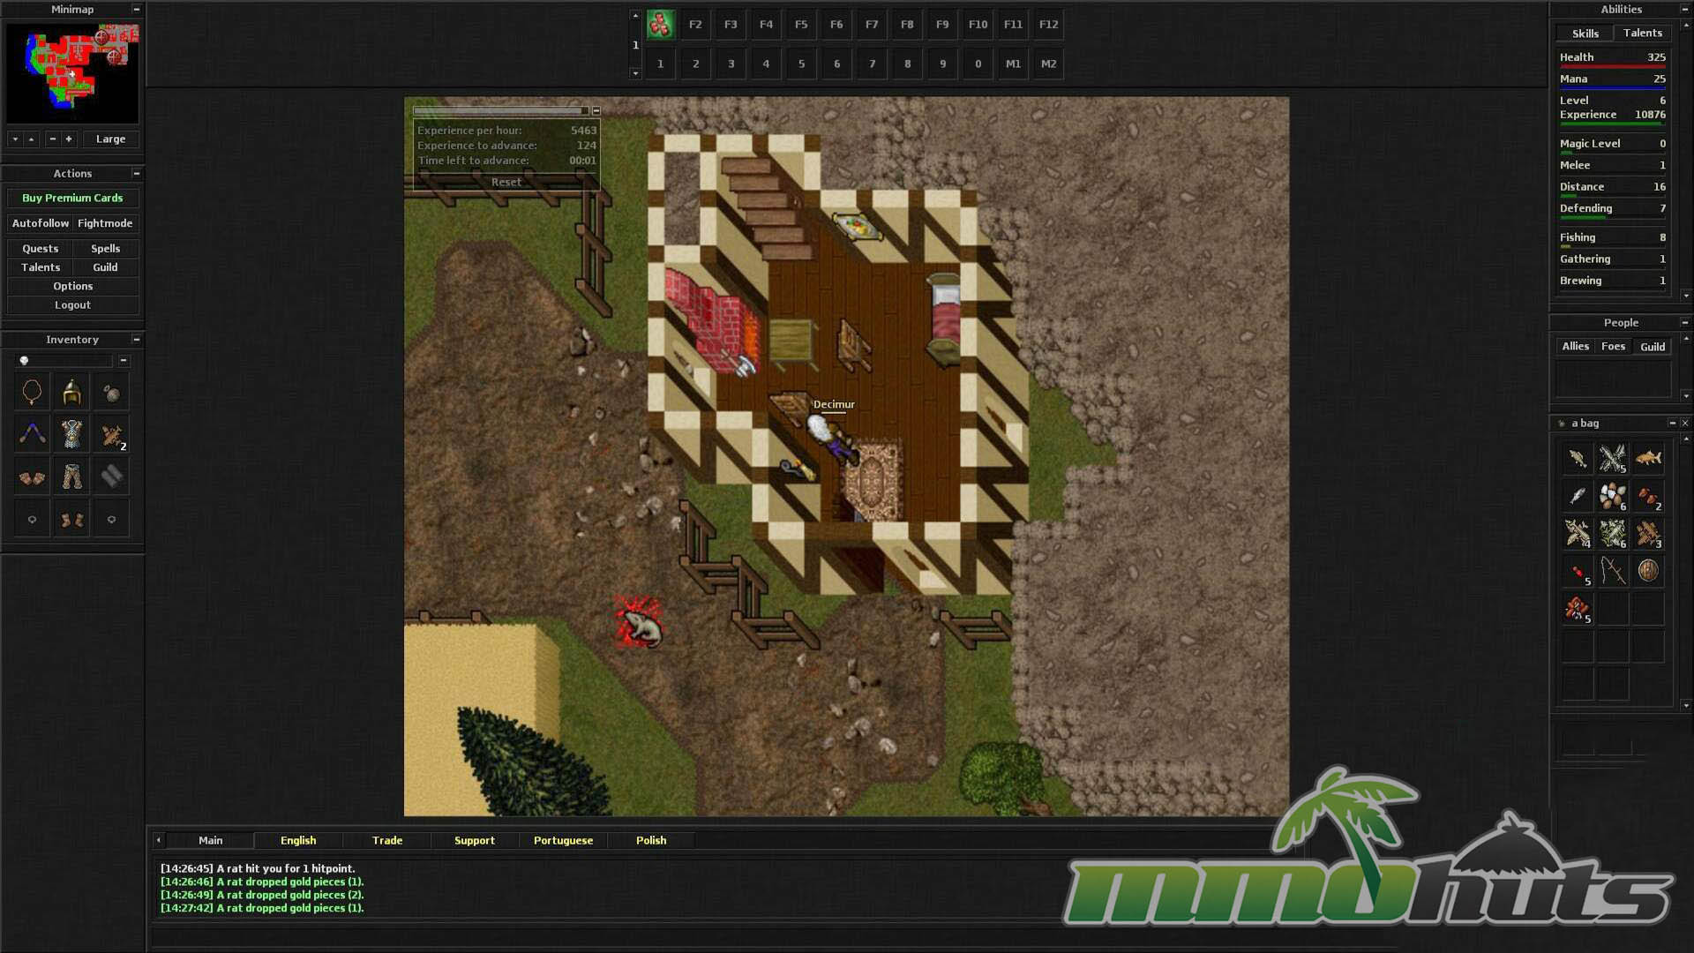Reset the experience tracker
Viewport: 1694px width, 953px height.
click(506, 182)
